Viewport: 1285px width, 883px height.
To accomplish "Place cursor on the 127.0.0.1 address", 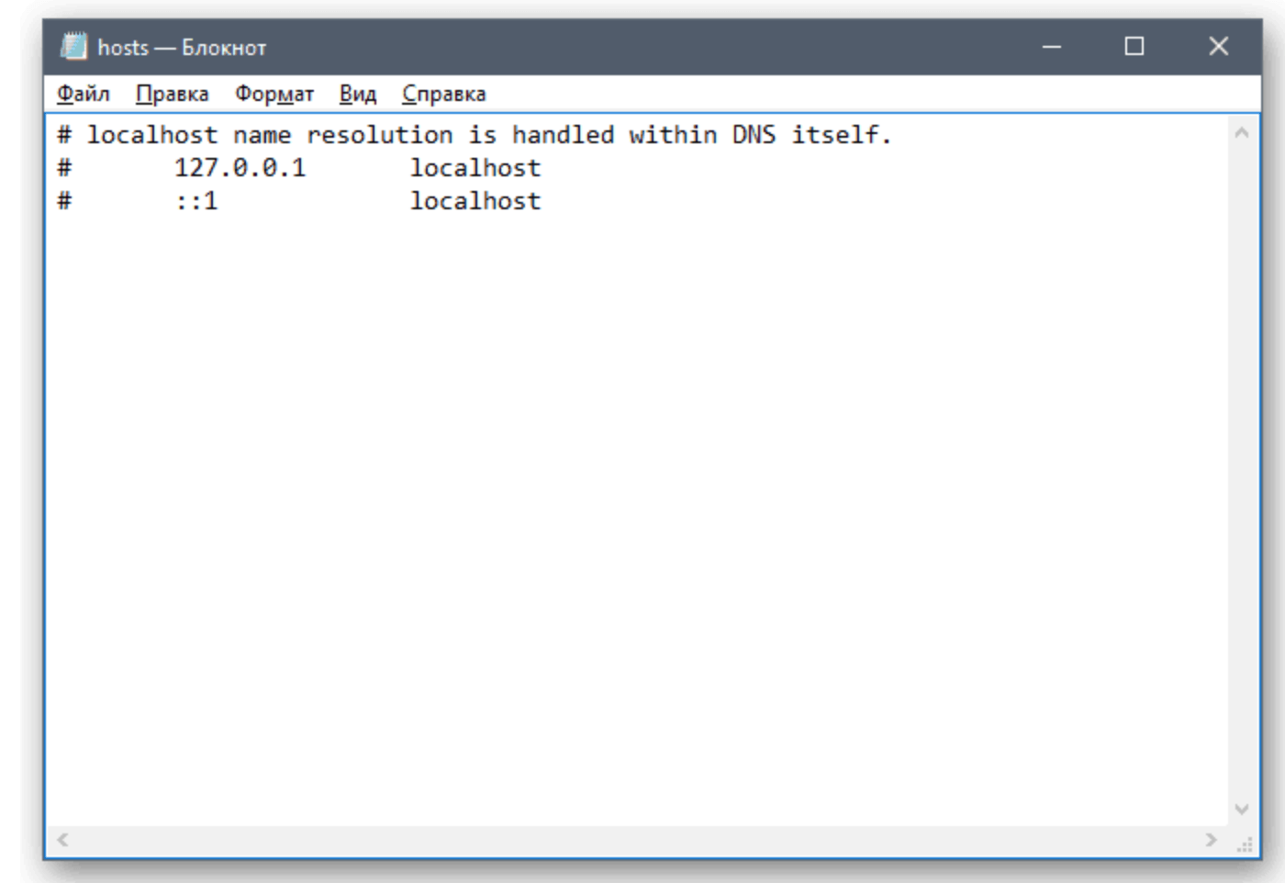I will (240, 168).
